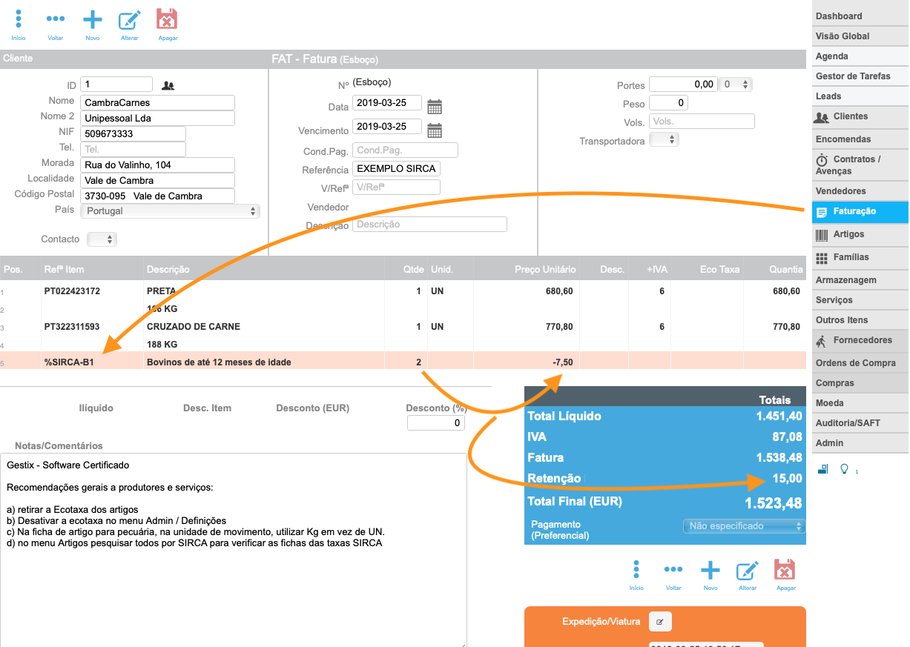
Task: Open Artigos in the sidebar
Action: click(860, 235)
